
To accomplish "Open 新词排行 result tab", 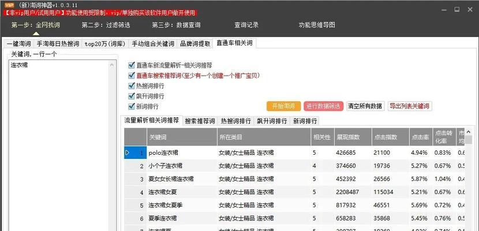I will 305,121.
